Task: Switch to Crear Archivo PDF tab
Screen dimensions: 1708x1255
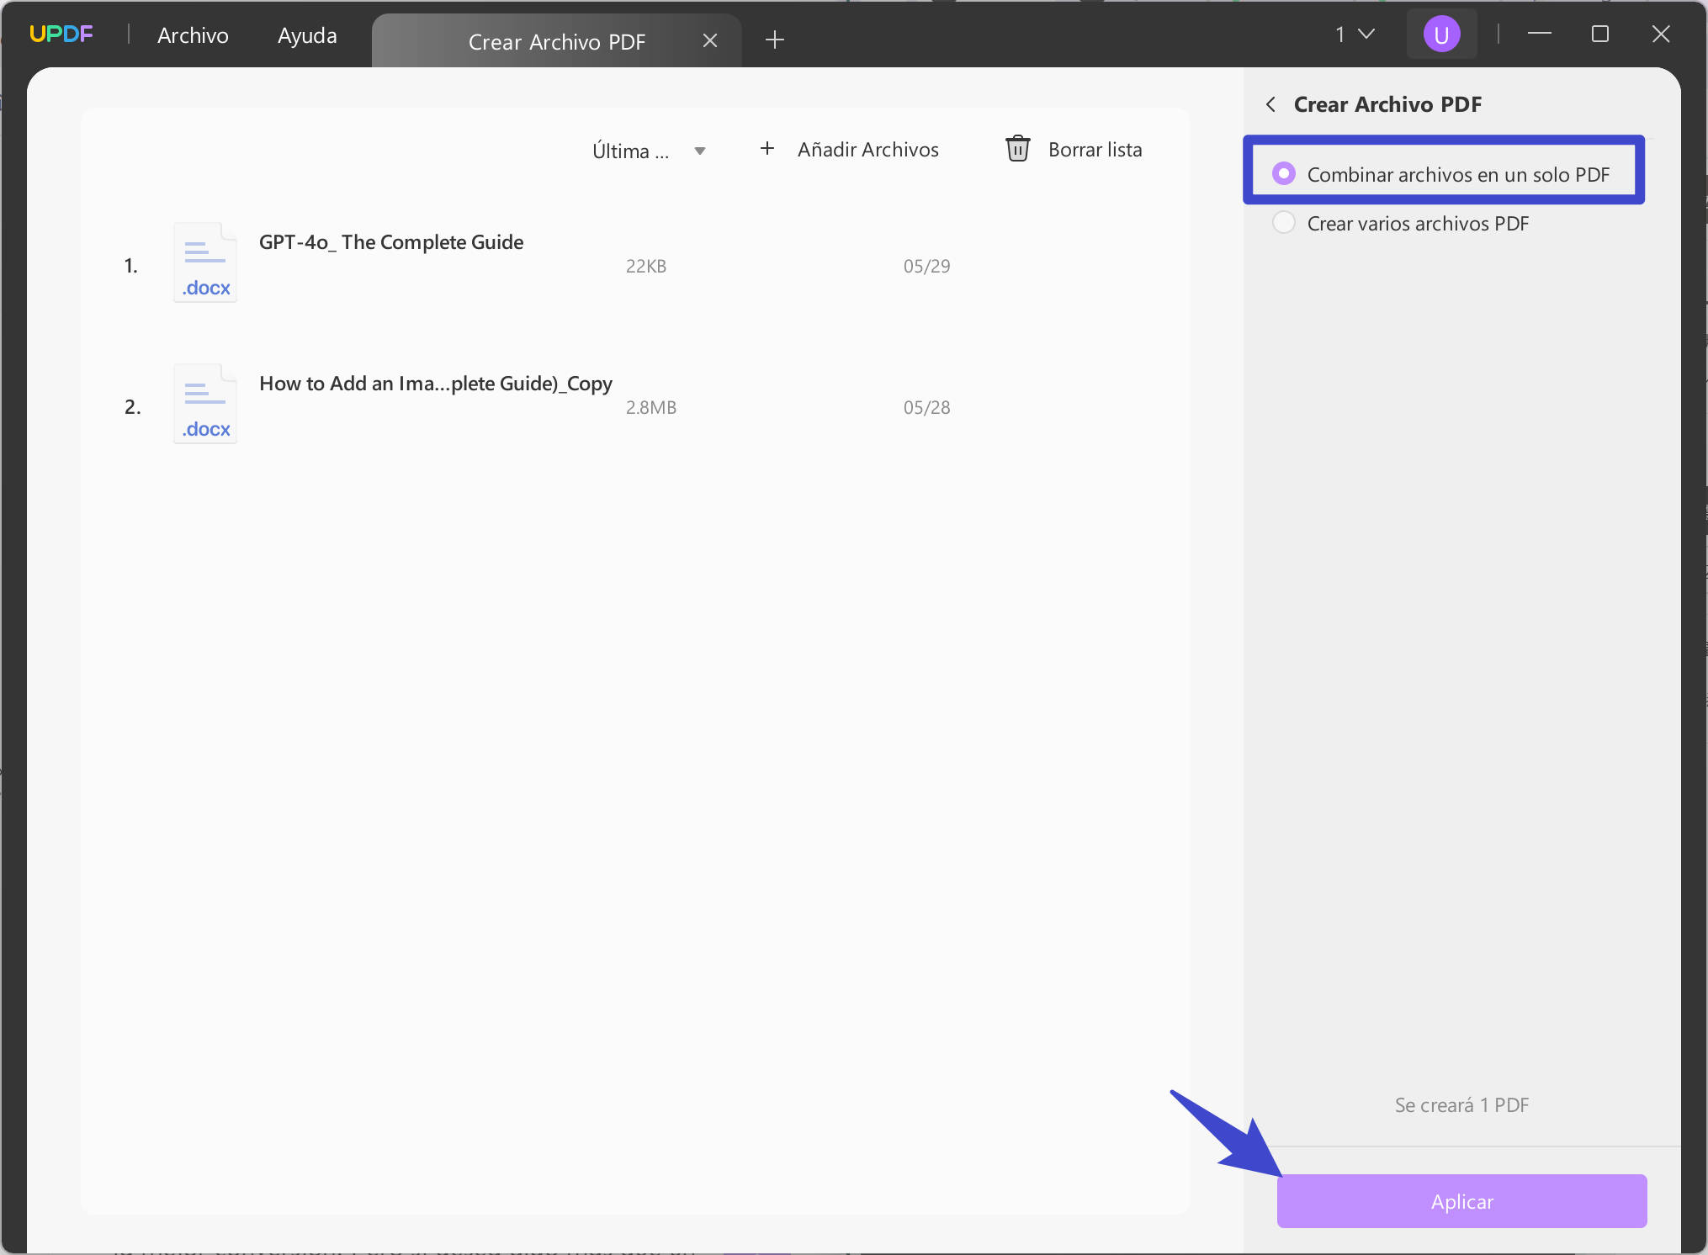Action: click(x=555, y=41)
